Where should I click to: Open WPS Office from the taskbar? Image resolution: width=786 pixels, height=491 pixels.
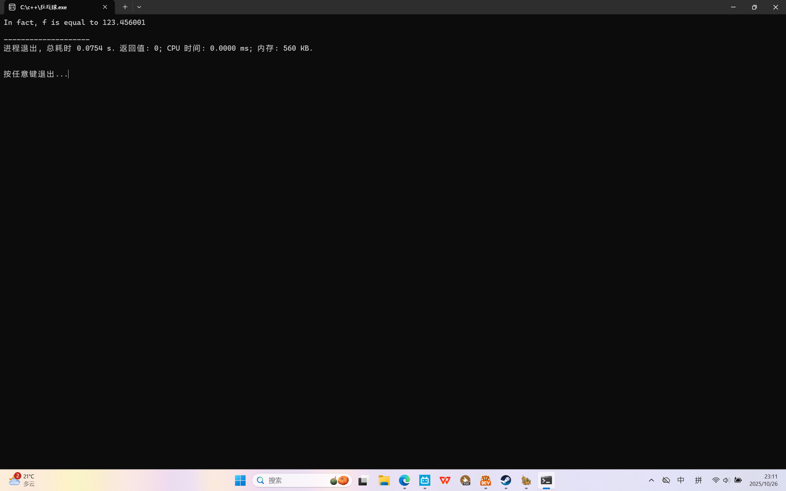point(445,480)
